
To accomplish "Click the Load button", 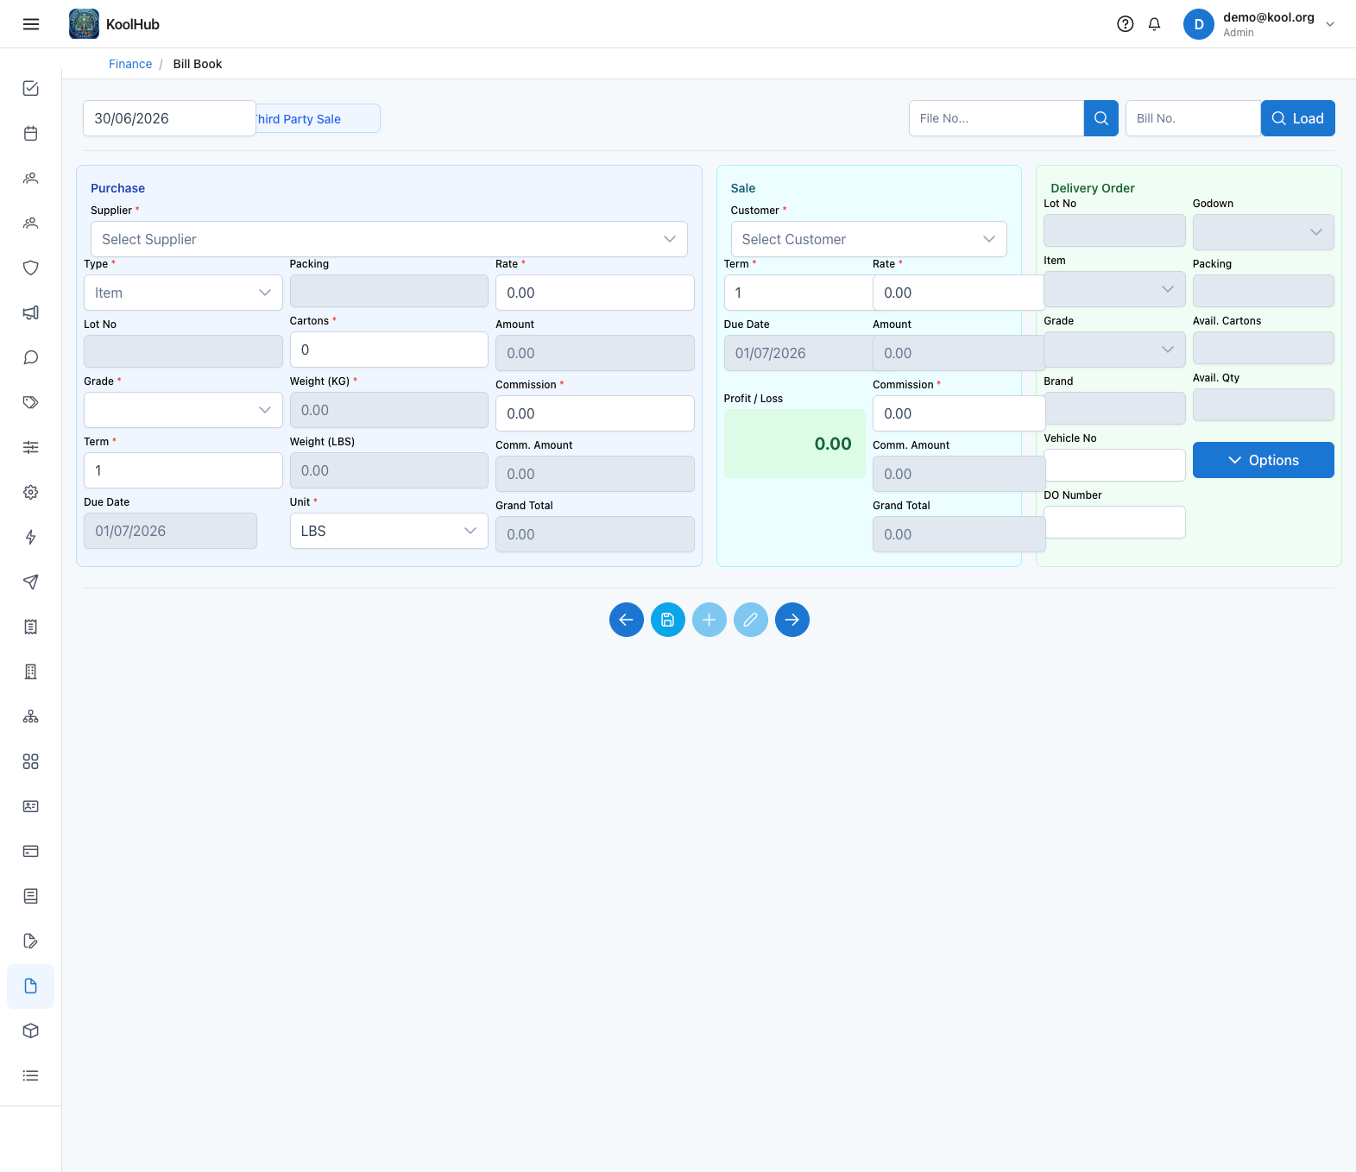I will (1298, 118).
